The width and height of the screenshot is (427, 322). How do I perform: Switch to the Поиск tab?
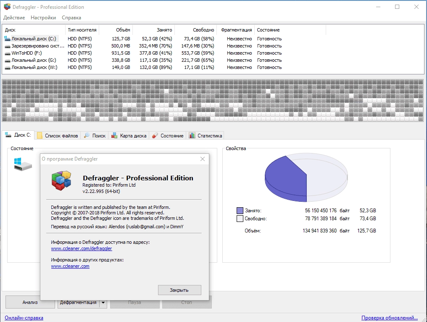[x=95, y=135]
